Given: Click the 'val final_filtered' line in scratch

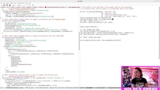Looking at the screenshot, I should point(104,34).
